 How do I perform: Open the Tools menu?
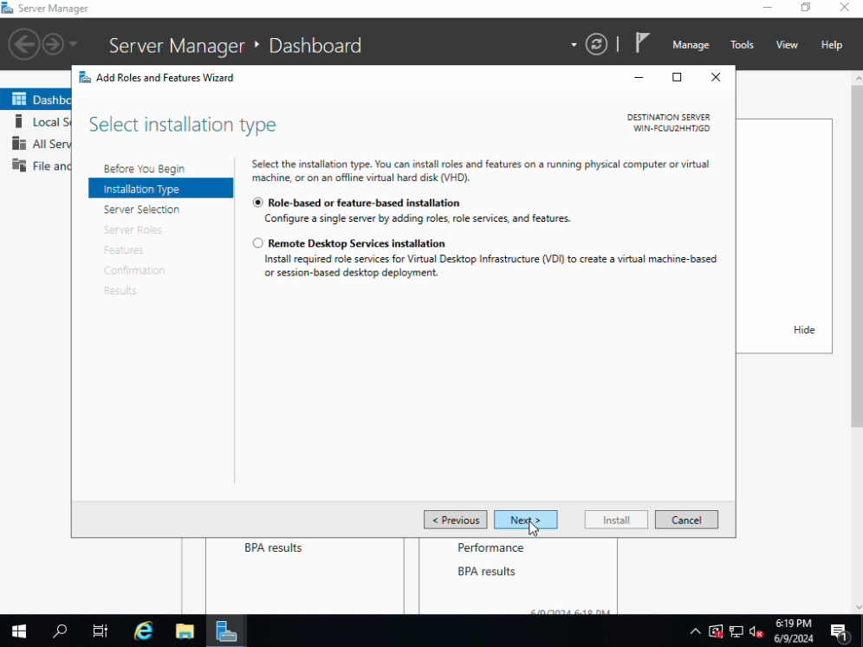click(742, 45)
